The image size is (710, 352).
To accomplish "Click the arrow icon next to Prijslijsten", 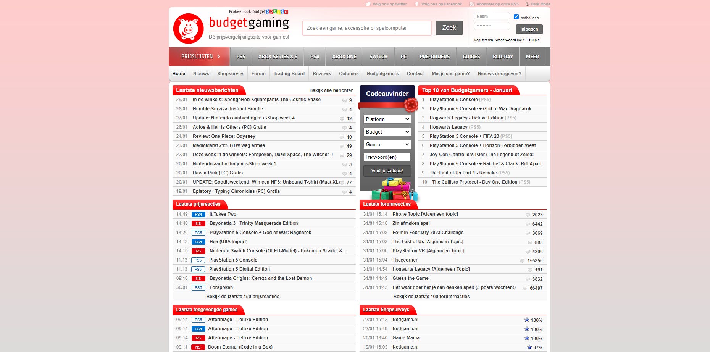I will point(219,57).
